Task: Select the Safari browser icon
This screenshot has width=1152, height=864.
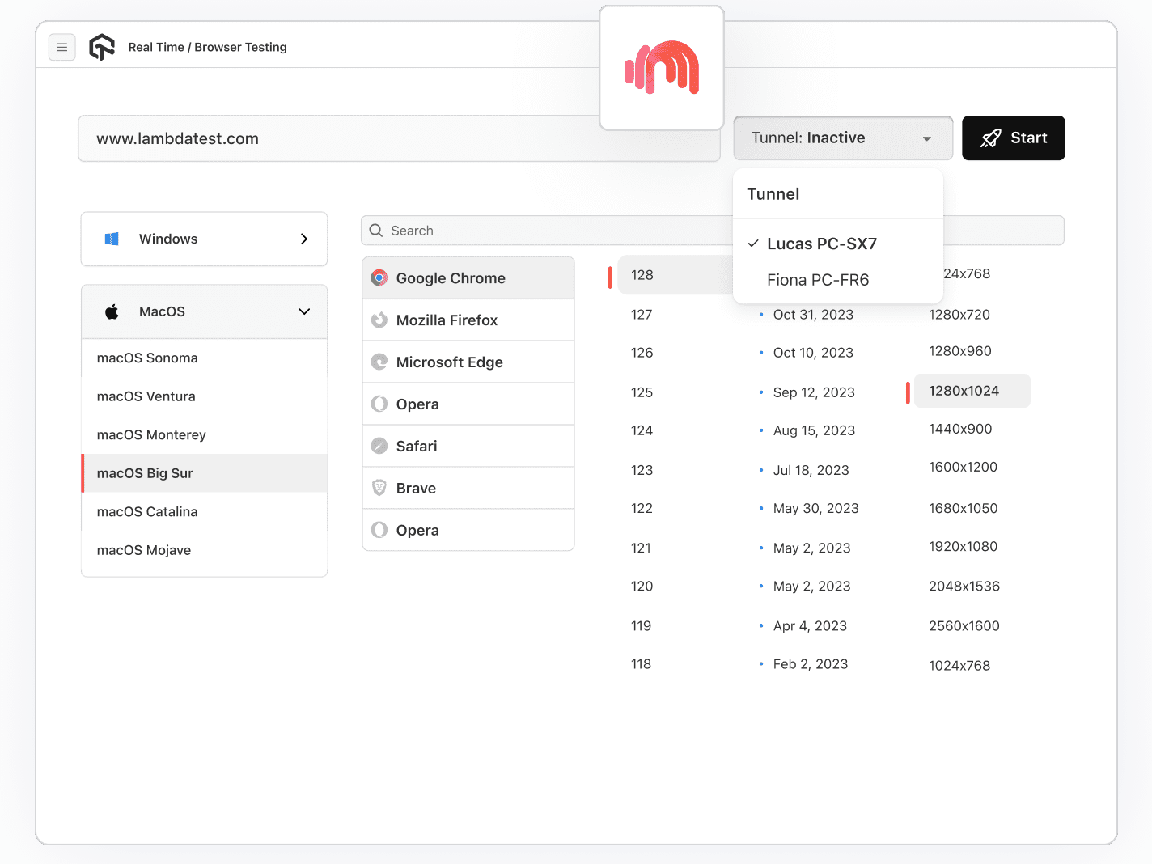Action: click(379, 446)
